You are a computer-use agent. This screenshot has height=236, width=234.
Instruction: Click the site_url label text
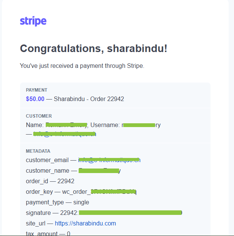[36, 223]
